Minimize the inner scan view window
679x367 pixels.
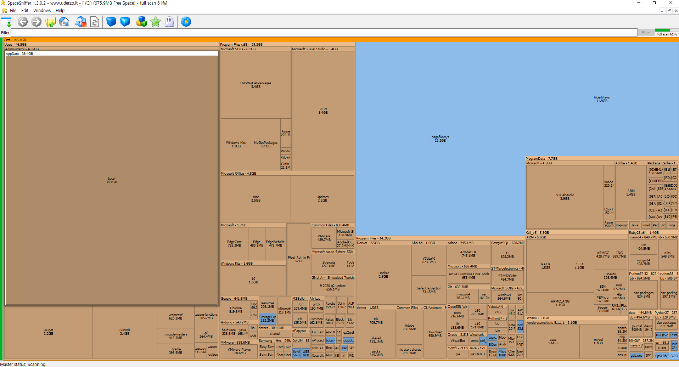pos(662,11)
